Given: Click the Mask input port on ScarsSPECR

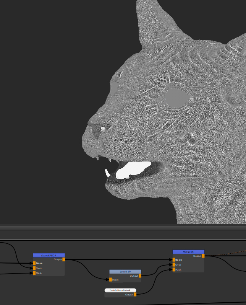Looking at the screenshot, I should [x=34, y=273].
